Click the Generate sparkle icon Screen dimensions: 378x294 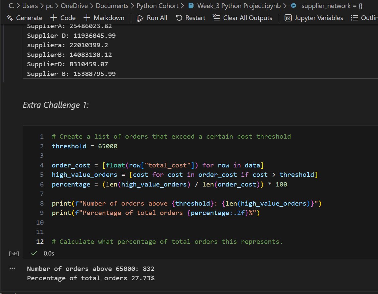click(10, 18)
